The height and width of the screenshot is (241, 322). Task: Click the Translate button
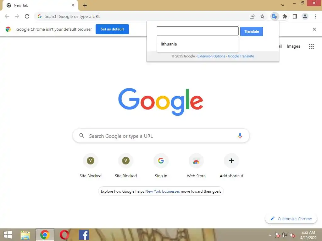tap(252, 31)
